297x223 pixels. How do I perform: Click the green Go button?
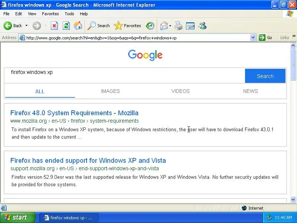[x=265, y=38]
